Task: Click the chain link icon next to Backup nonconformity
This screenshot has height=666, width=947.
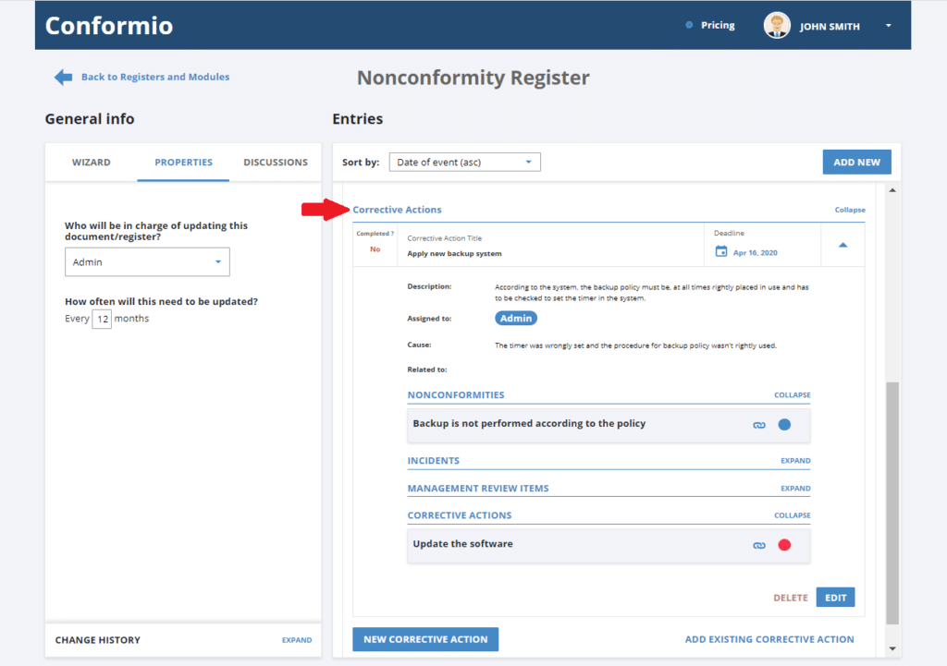Action: [759, 424]
